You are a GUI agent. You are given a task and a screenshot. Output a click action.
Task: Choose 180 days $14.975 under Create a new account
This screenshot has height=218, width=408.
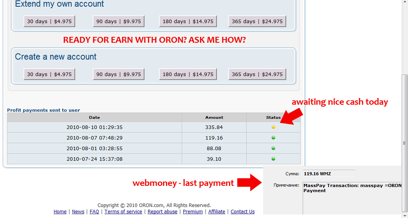point(188,74)
